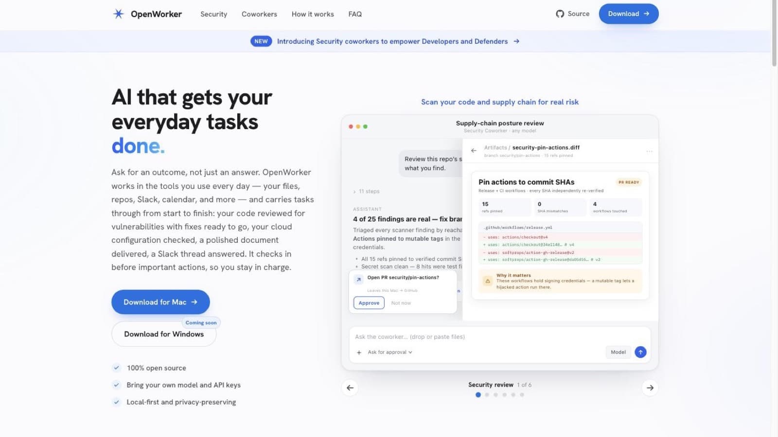This screenshot has height=437, width=778.
Task: Select the fourth carousel dot
Action: click(x=504, y=395)
